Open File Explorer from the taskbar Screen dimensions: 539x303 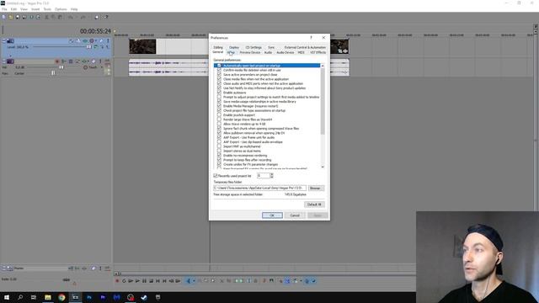48,297
